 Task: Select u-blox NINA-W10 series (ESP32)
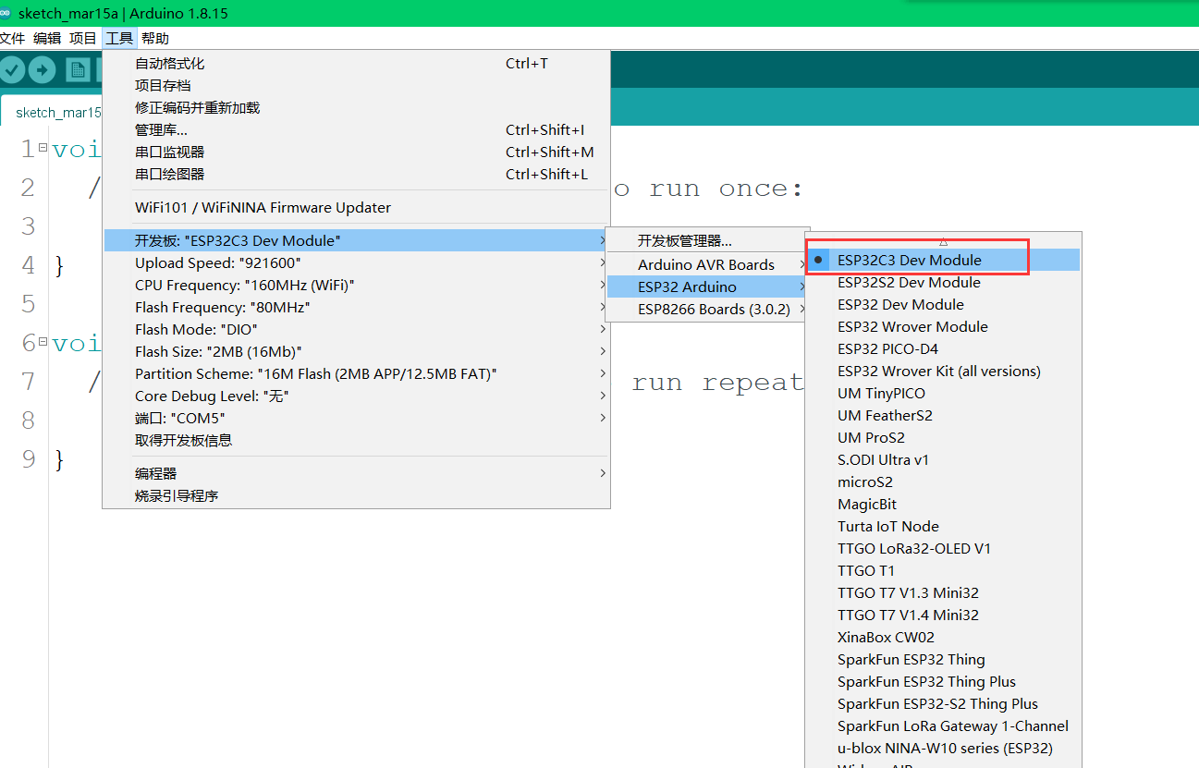943,749
